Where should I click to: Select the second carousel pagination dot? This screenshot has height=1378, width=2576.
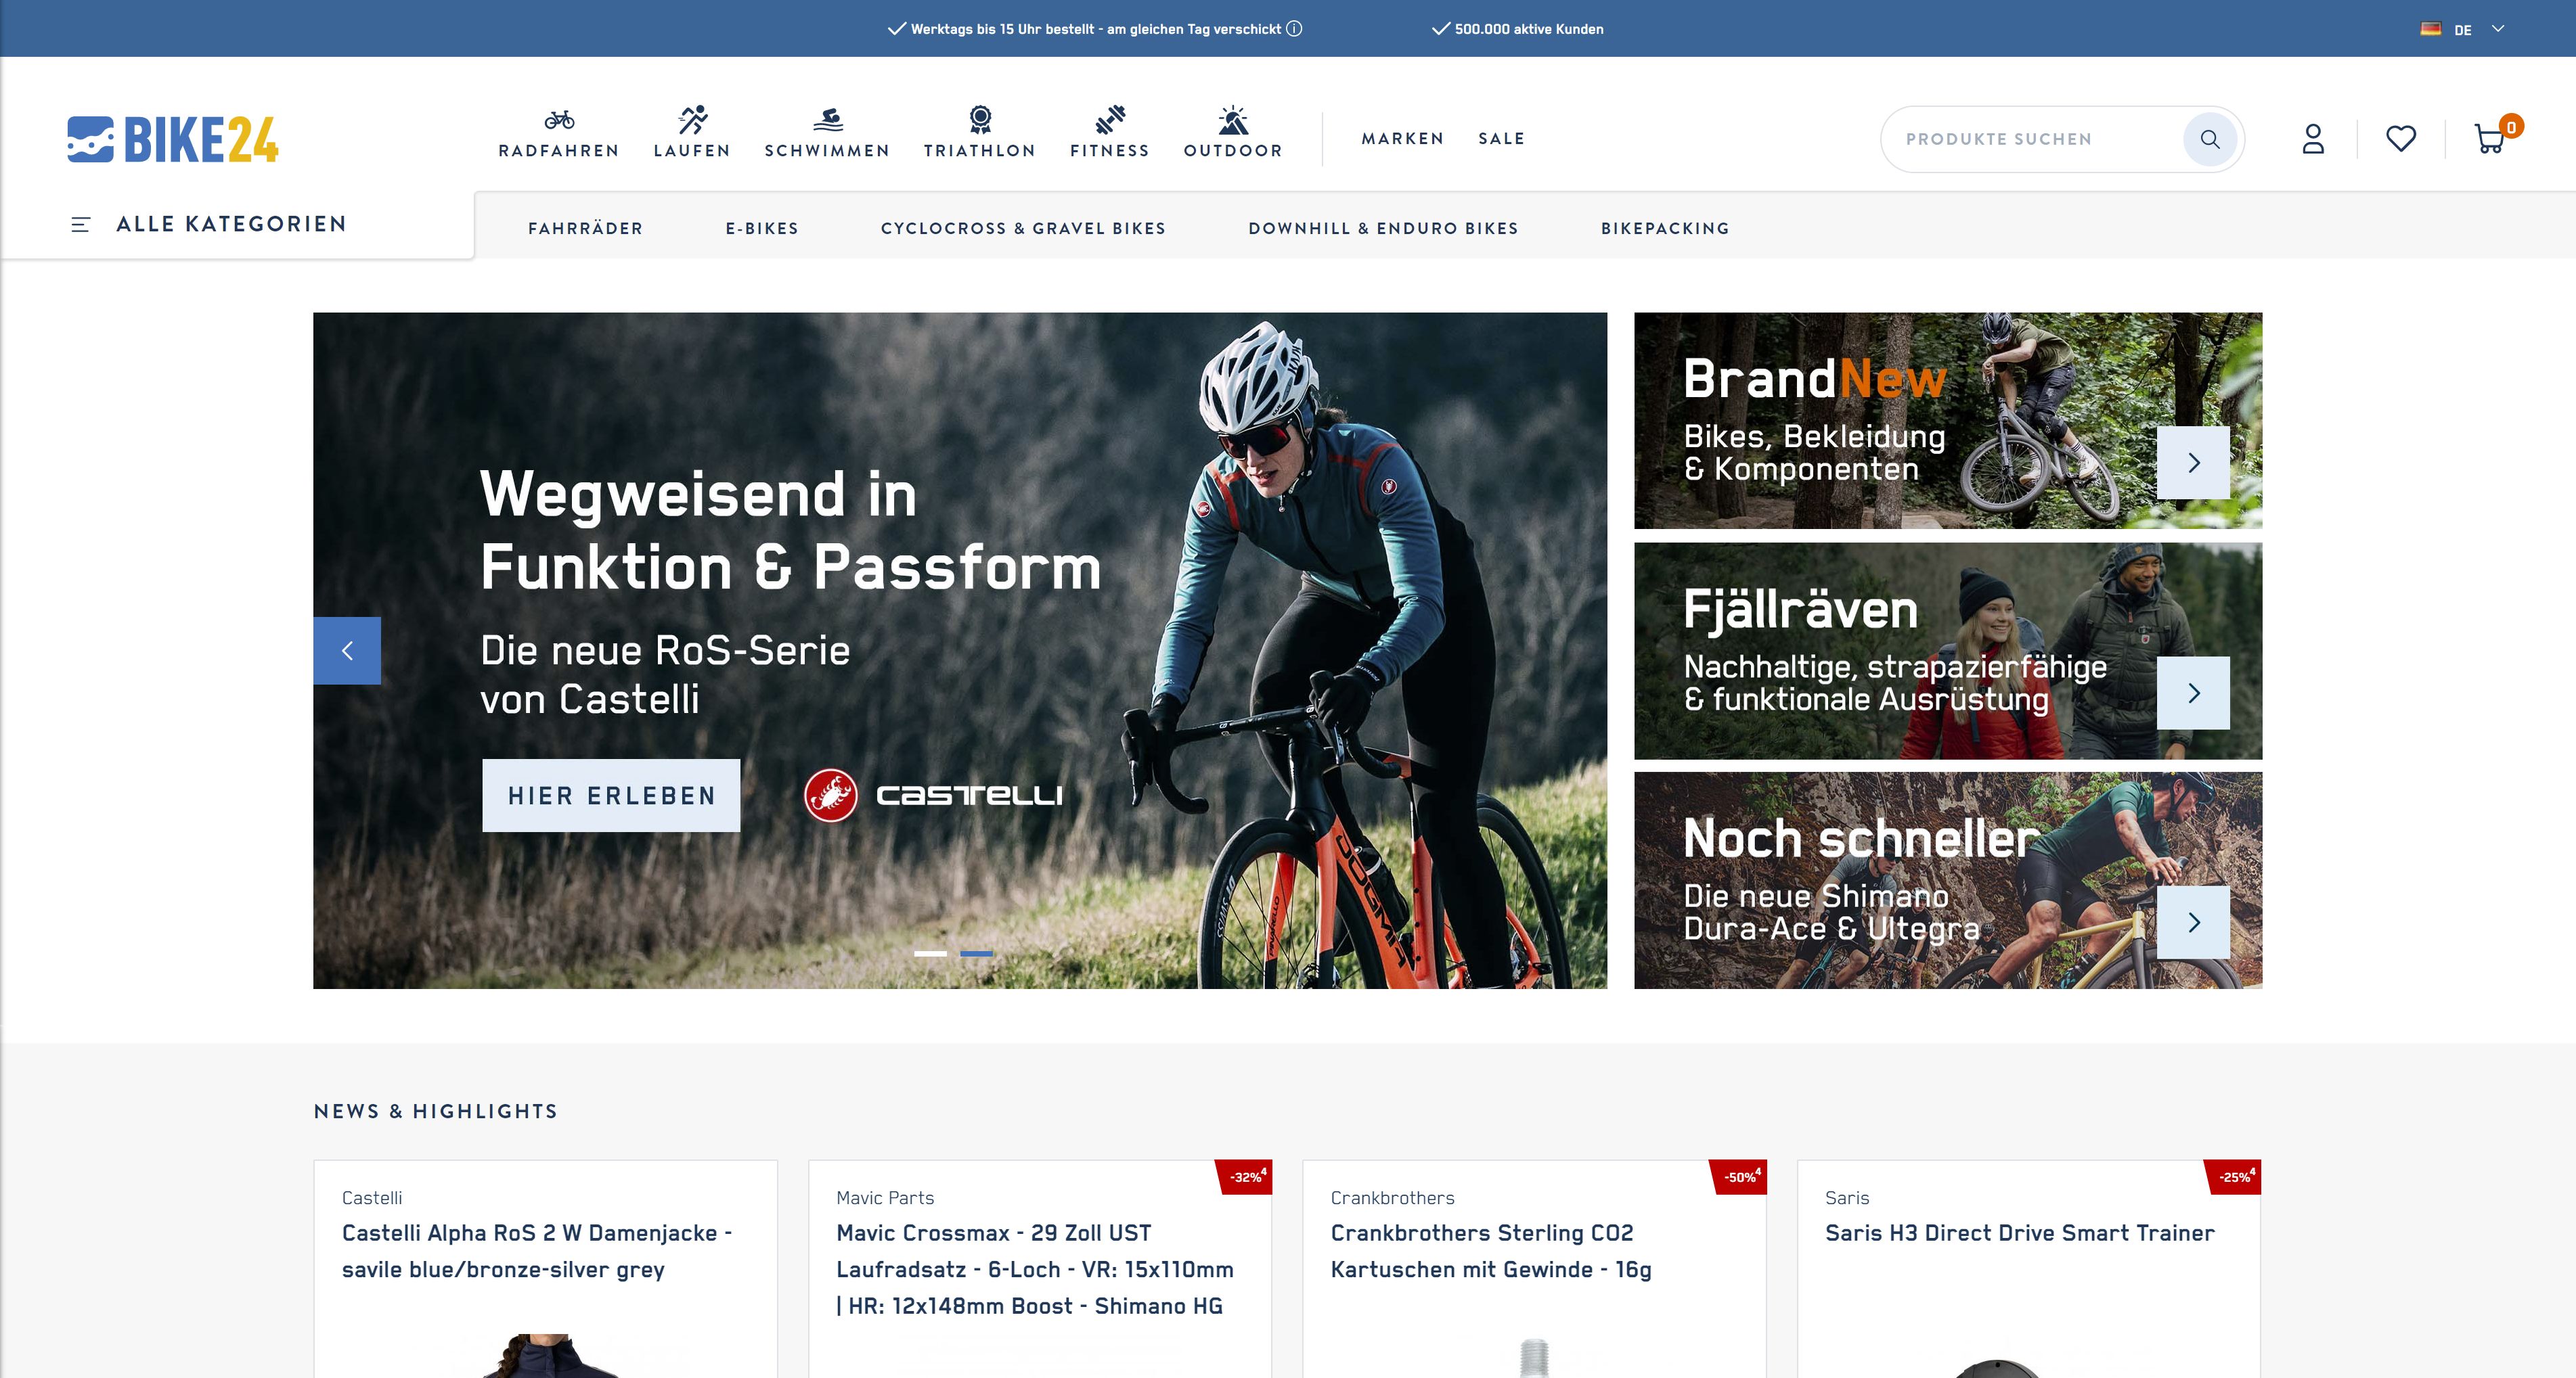tap(977, 955)
